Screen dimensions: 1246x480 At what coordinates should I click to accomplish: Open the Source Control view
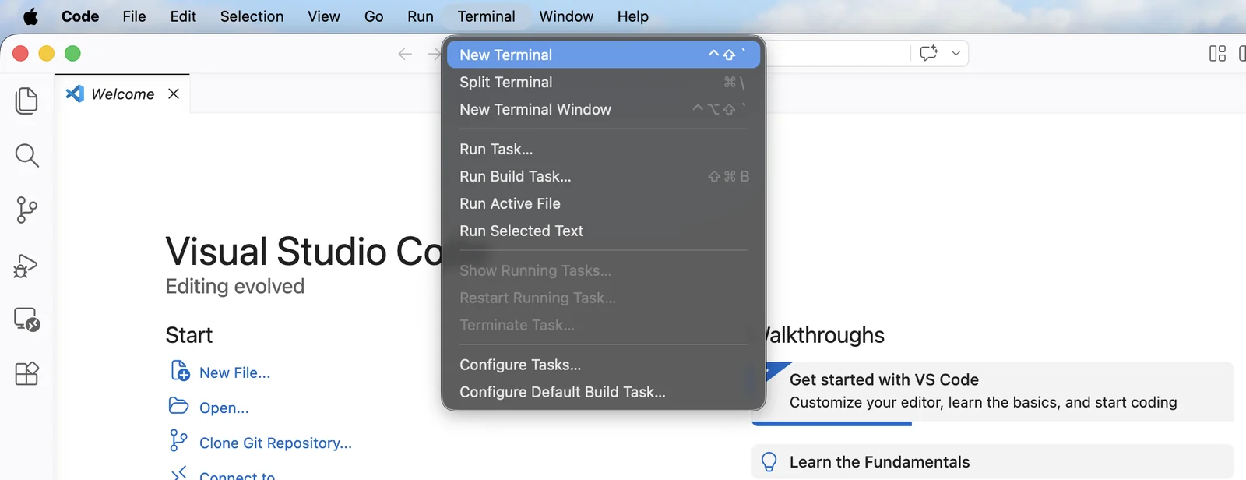coord(26,210)
